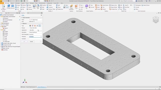Viewport: 161px width, 90px height.
Task: Switch to the Sketch ribbon tab
Action: [12, 3]
